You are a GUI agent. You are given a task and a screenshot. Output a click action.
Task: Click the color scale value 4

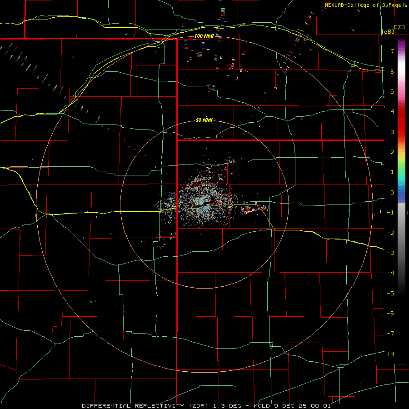[392, 112]
